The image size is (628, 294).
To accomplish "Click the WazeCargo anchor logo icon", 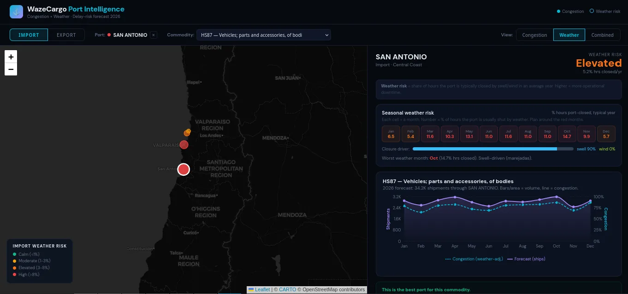I will point(16,12).
